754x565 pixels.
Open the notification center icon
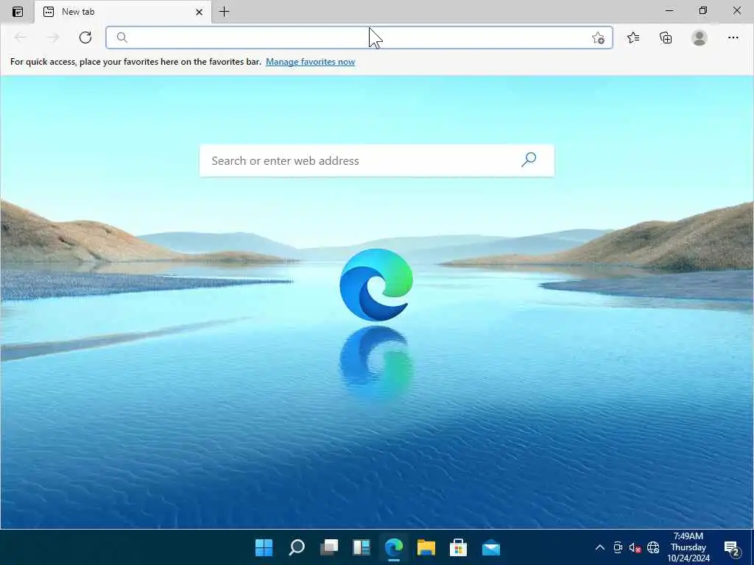731,547
